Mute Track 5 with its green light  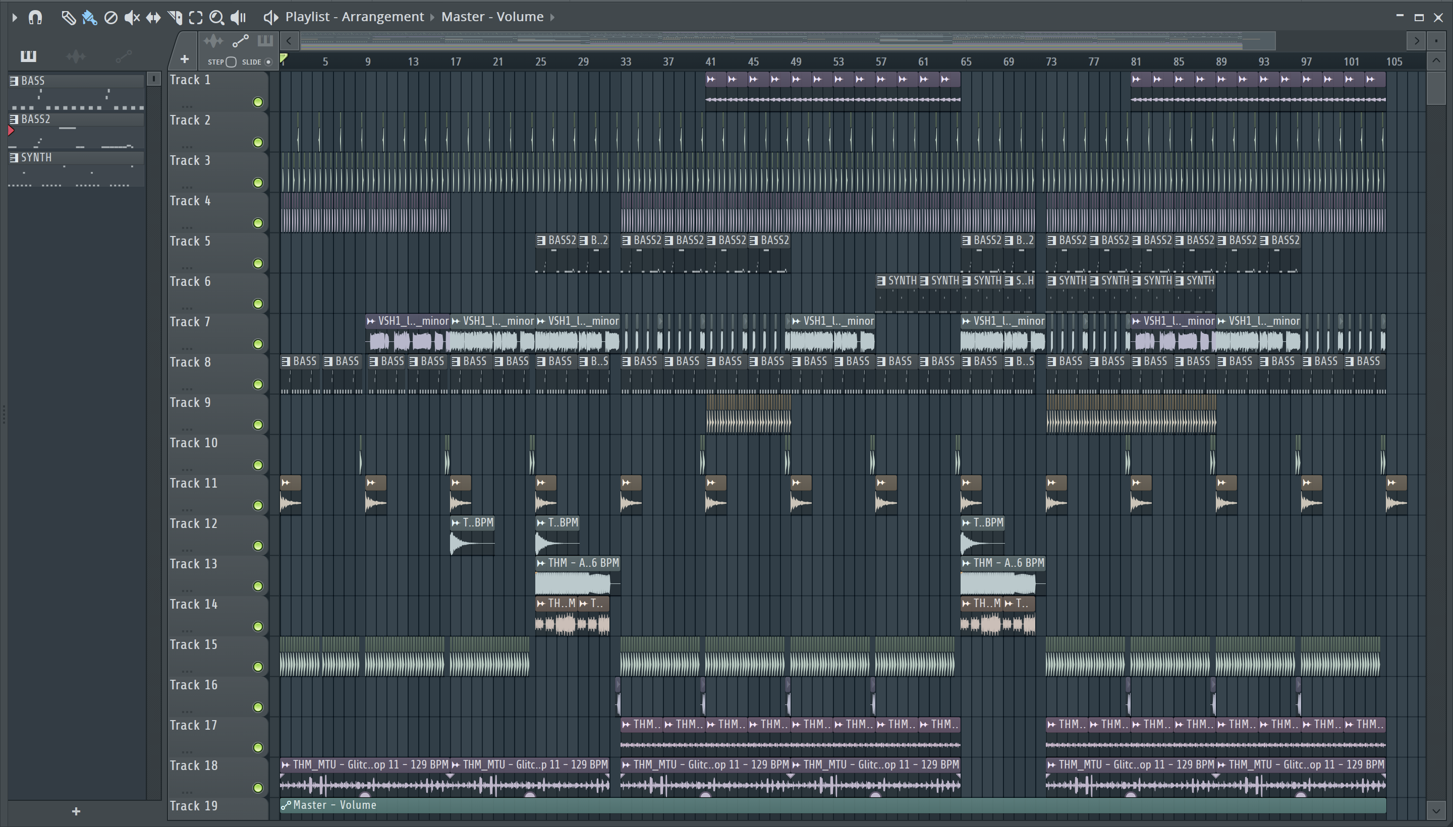(258, 264)
